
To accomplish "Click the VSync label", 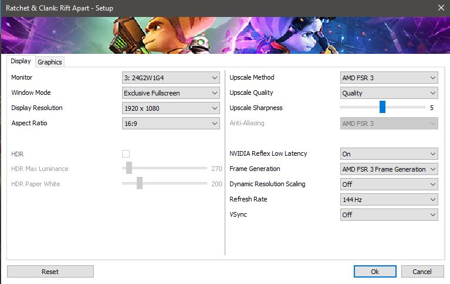I will click(238, 214).
